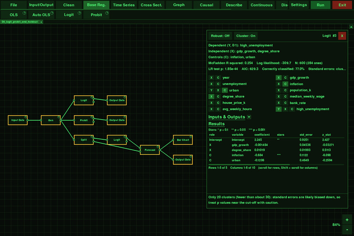
Task: Click the help icon on the Forecast node
Action: tap(158, 147)
